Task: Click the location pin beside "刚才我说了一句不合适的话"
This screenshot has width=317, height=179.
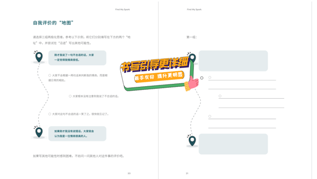Action: tap(39, 57)
